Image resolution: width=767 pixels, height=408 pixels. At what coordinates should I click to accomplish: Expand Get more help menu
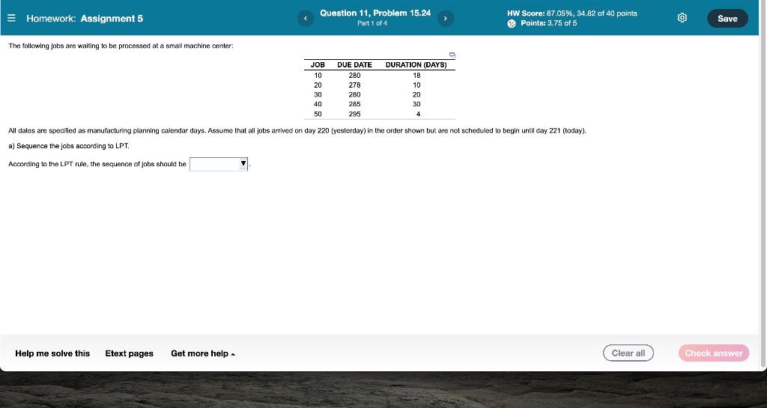coord(203,353)
